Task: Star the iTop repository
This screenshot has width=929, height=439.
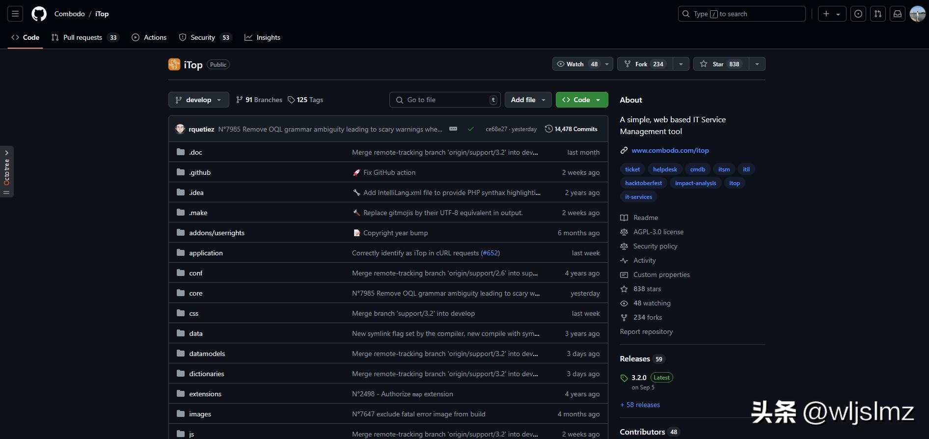Action: coord(721,64)
